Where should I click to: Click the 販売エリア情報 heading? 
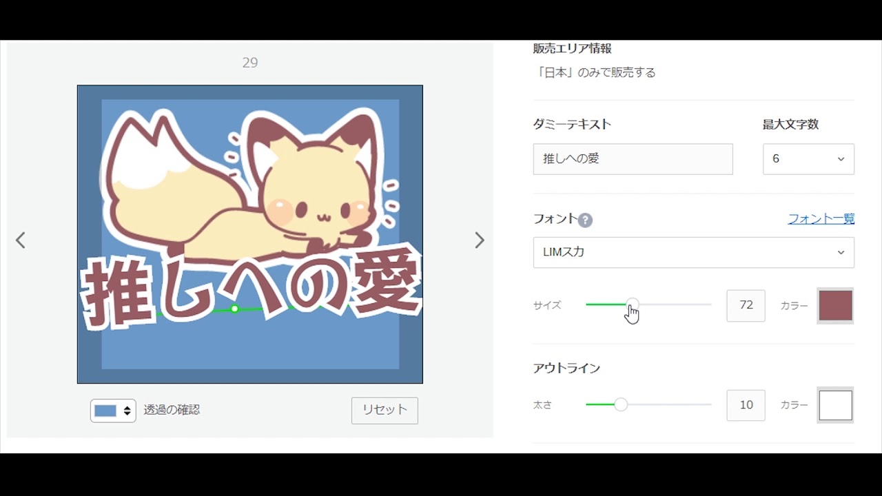[x=572, y=48]
